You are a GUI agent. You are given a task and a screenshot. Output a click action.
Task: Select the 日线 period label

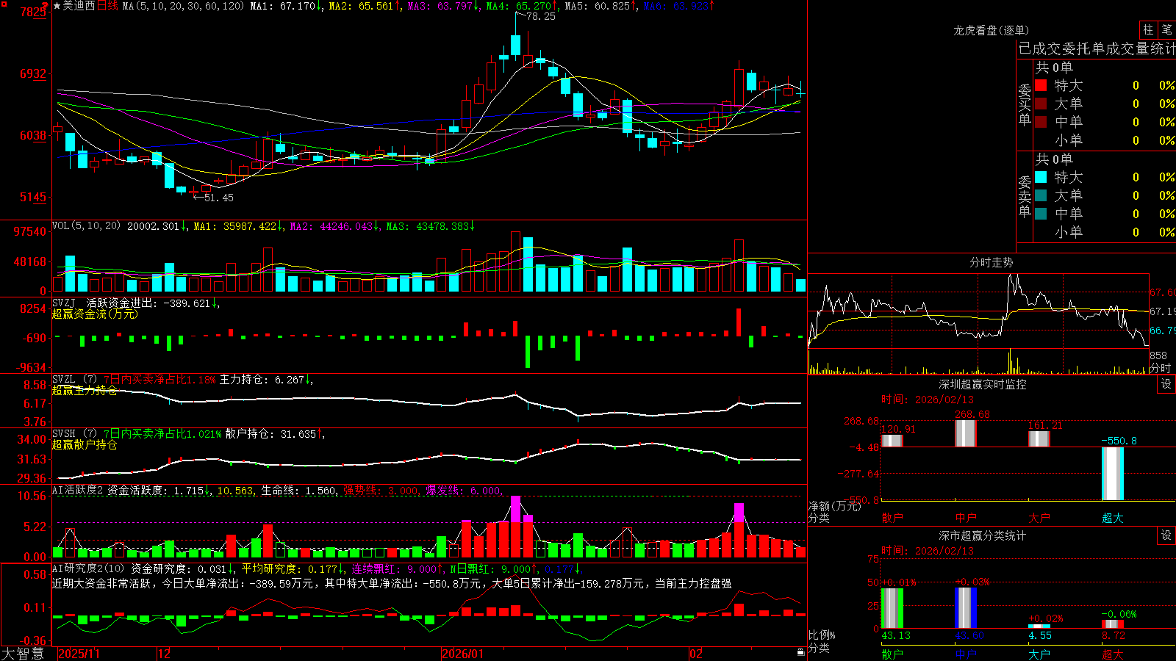[107, 6]
